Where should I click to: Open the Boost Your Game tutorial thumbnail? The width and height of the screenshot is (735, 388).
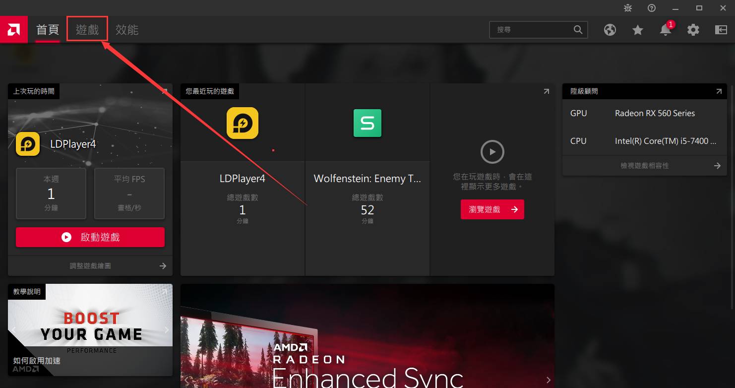pyautogui.click(x=90, y=330)
